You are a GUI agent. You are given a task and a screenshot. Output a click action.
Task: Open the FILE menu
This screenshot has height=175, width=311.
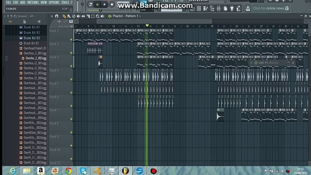[x=8, y=2]
